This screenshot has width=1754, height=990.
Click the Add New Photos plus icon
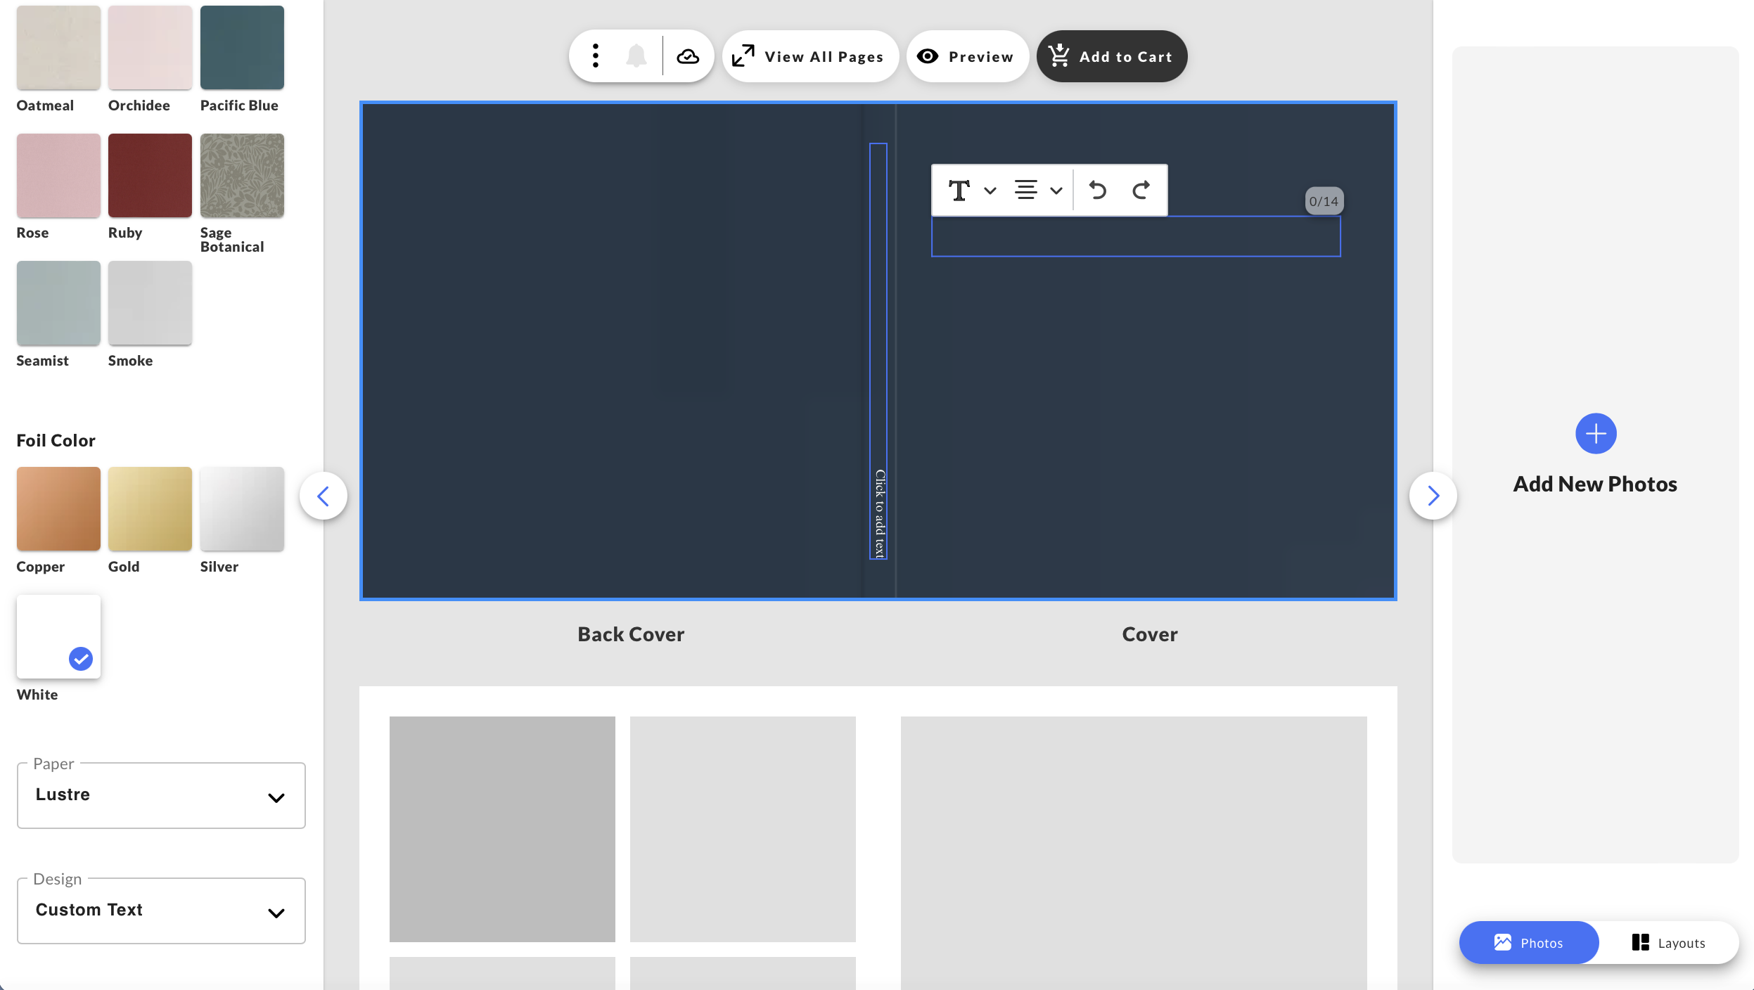[x=1594, y=433]
